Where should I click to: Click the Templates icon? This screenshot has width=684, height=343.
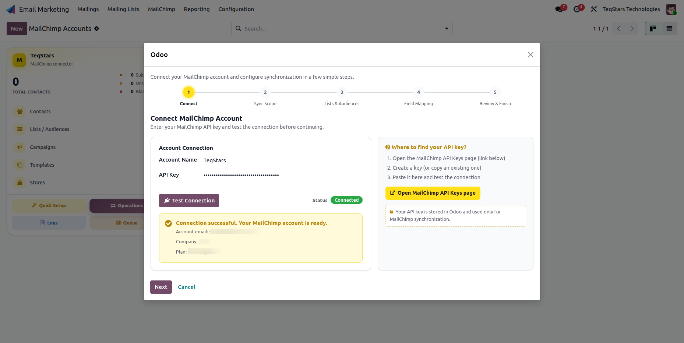click(x=20, y=165)
